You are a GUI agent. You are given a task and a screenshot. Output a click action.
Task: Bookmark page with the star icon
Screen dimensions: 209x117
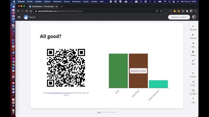pyautogui.click(x=161, y=11)
